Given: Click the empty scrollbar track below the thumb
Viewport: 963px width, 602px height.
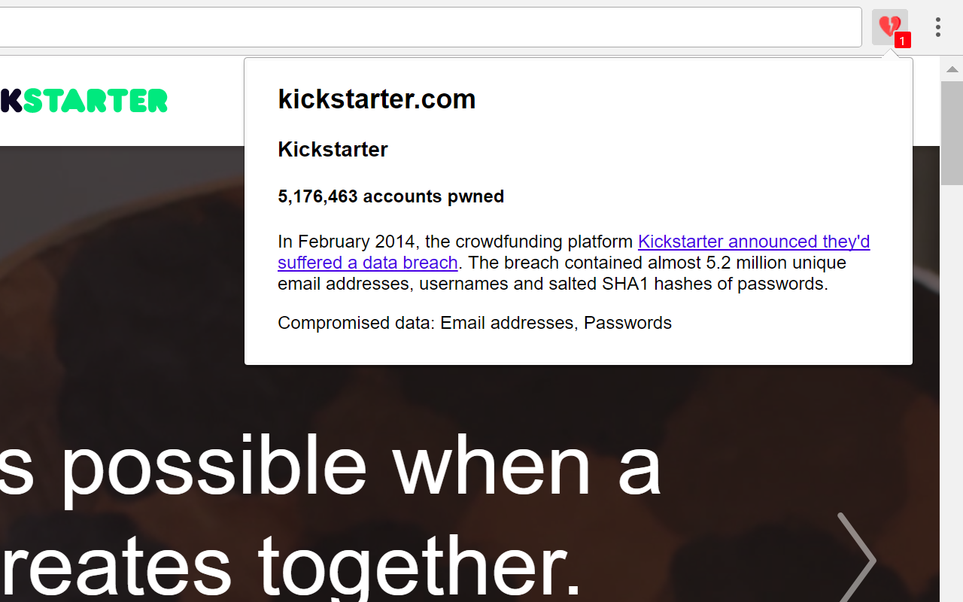Looking at the screenshot, I should pyautogui.click(x=952, y=391).
